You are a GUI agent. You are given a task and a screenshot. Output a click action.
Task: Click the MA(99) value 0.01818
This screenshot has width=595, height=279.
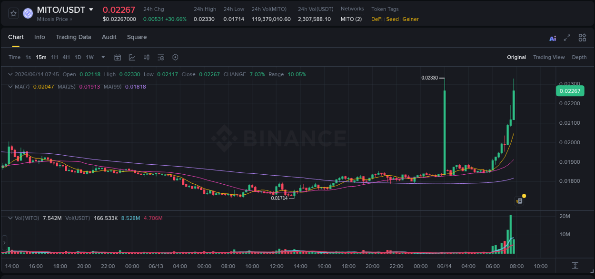point(136,87)
